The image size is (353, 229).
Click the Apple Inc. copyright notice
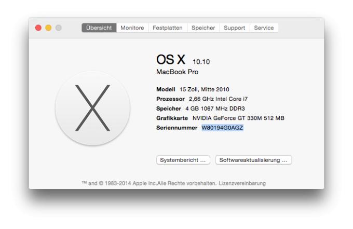149,183
